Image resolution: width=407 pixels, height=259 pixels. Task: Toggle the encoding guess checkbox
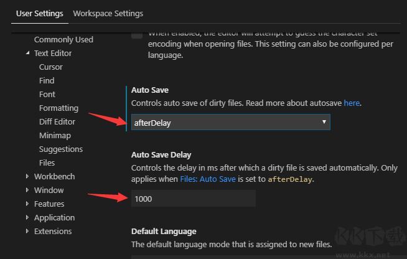pos(137,34)
